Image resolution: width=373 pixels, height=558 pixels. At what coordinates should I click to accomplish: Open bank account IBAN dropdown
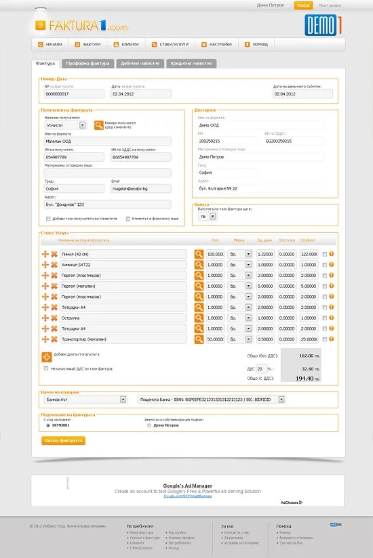coord(212,400)
